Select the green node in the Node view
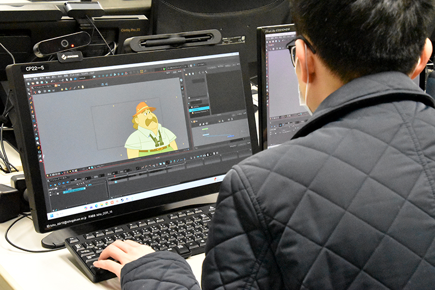Image resolution: width=435 pixels, height=290 pixels. click(x=205, y=128)
